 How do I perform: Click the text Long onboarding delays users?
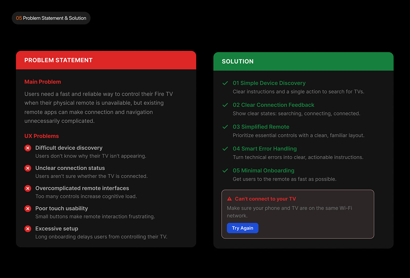pyautogui.click(x=101, y=237)
